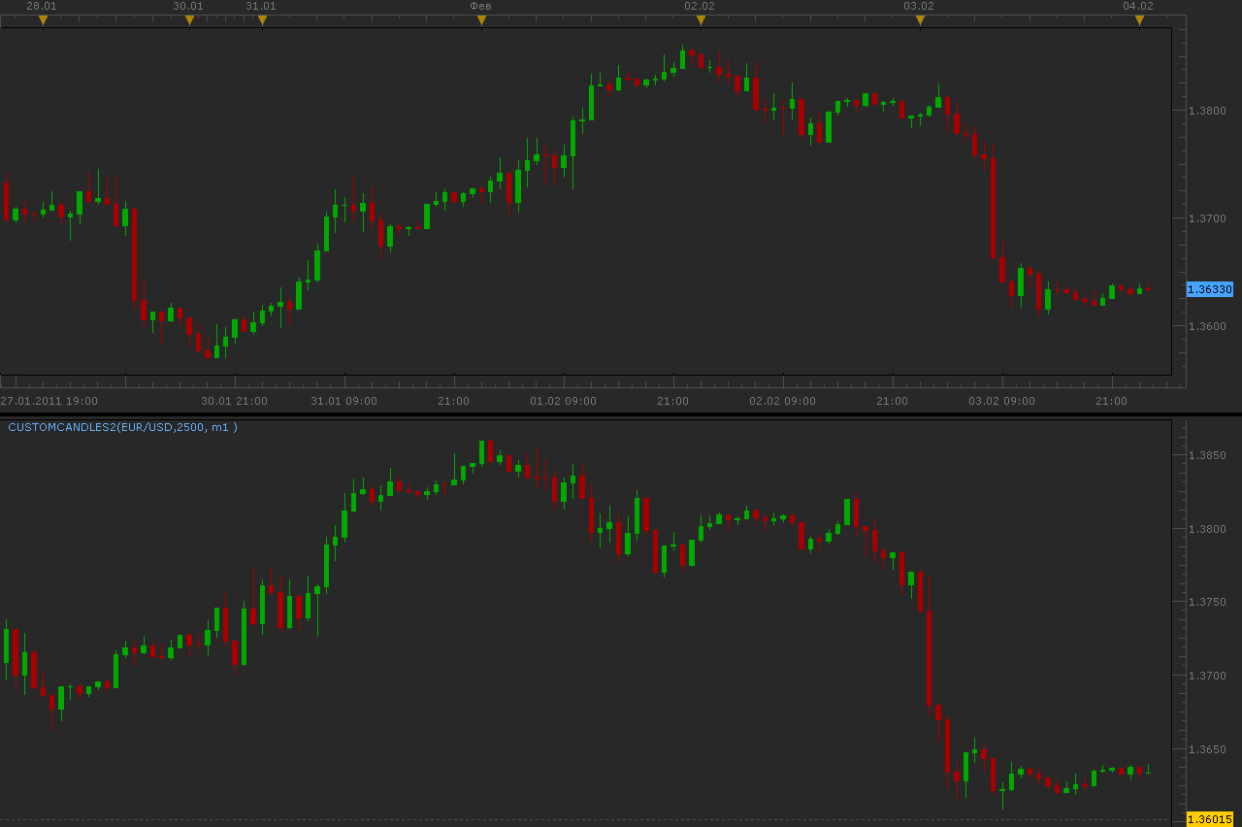Click the 31.01 date marker triangle

[262, 20]
